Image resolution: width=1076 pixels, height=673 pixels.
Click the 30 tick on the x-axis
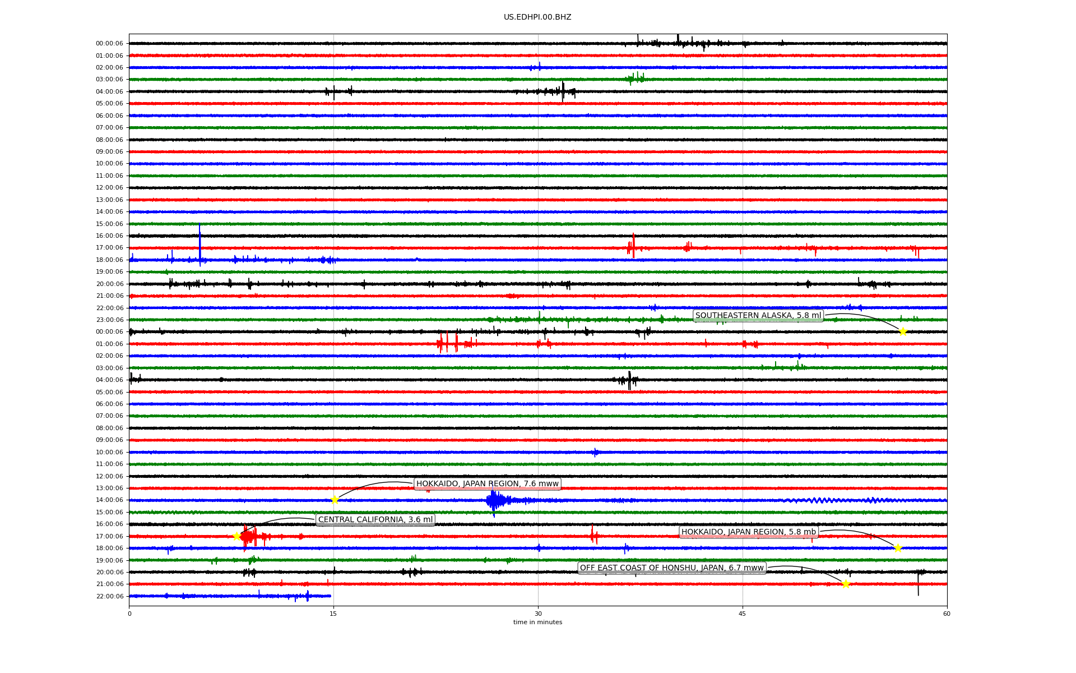(538, 614)
